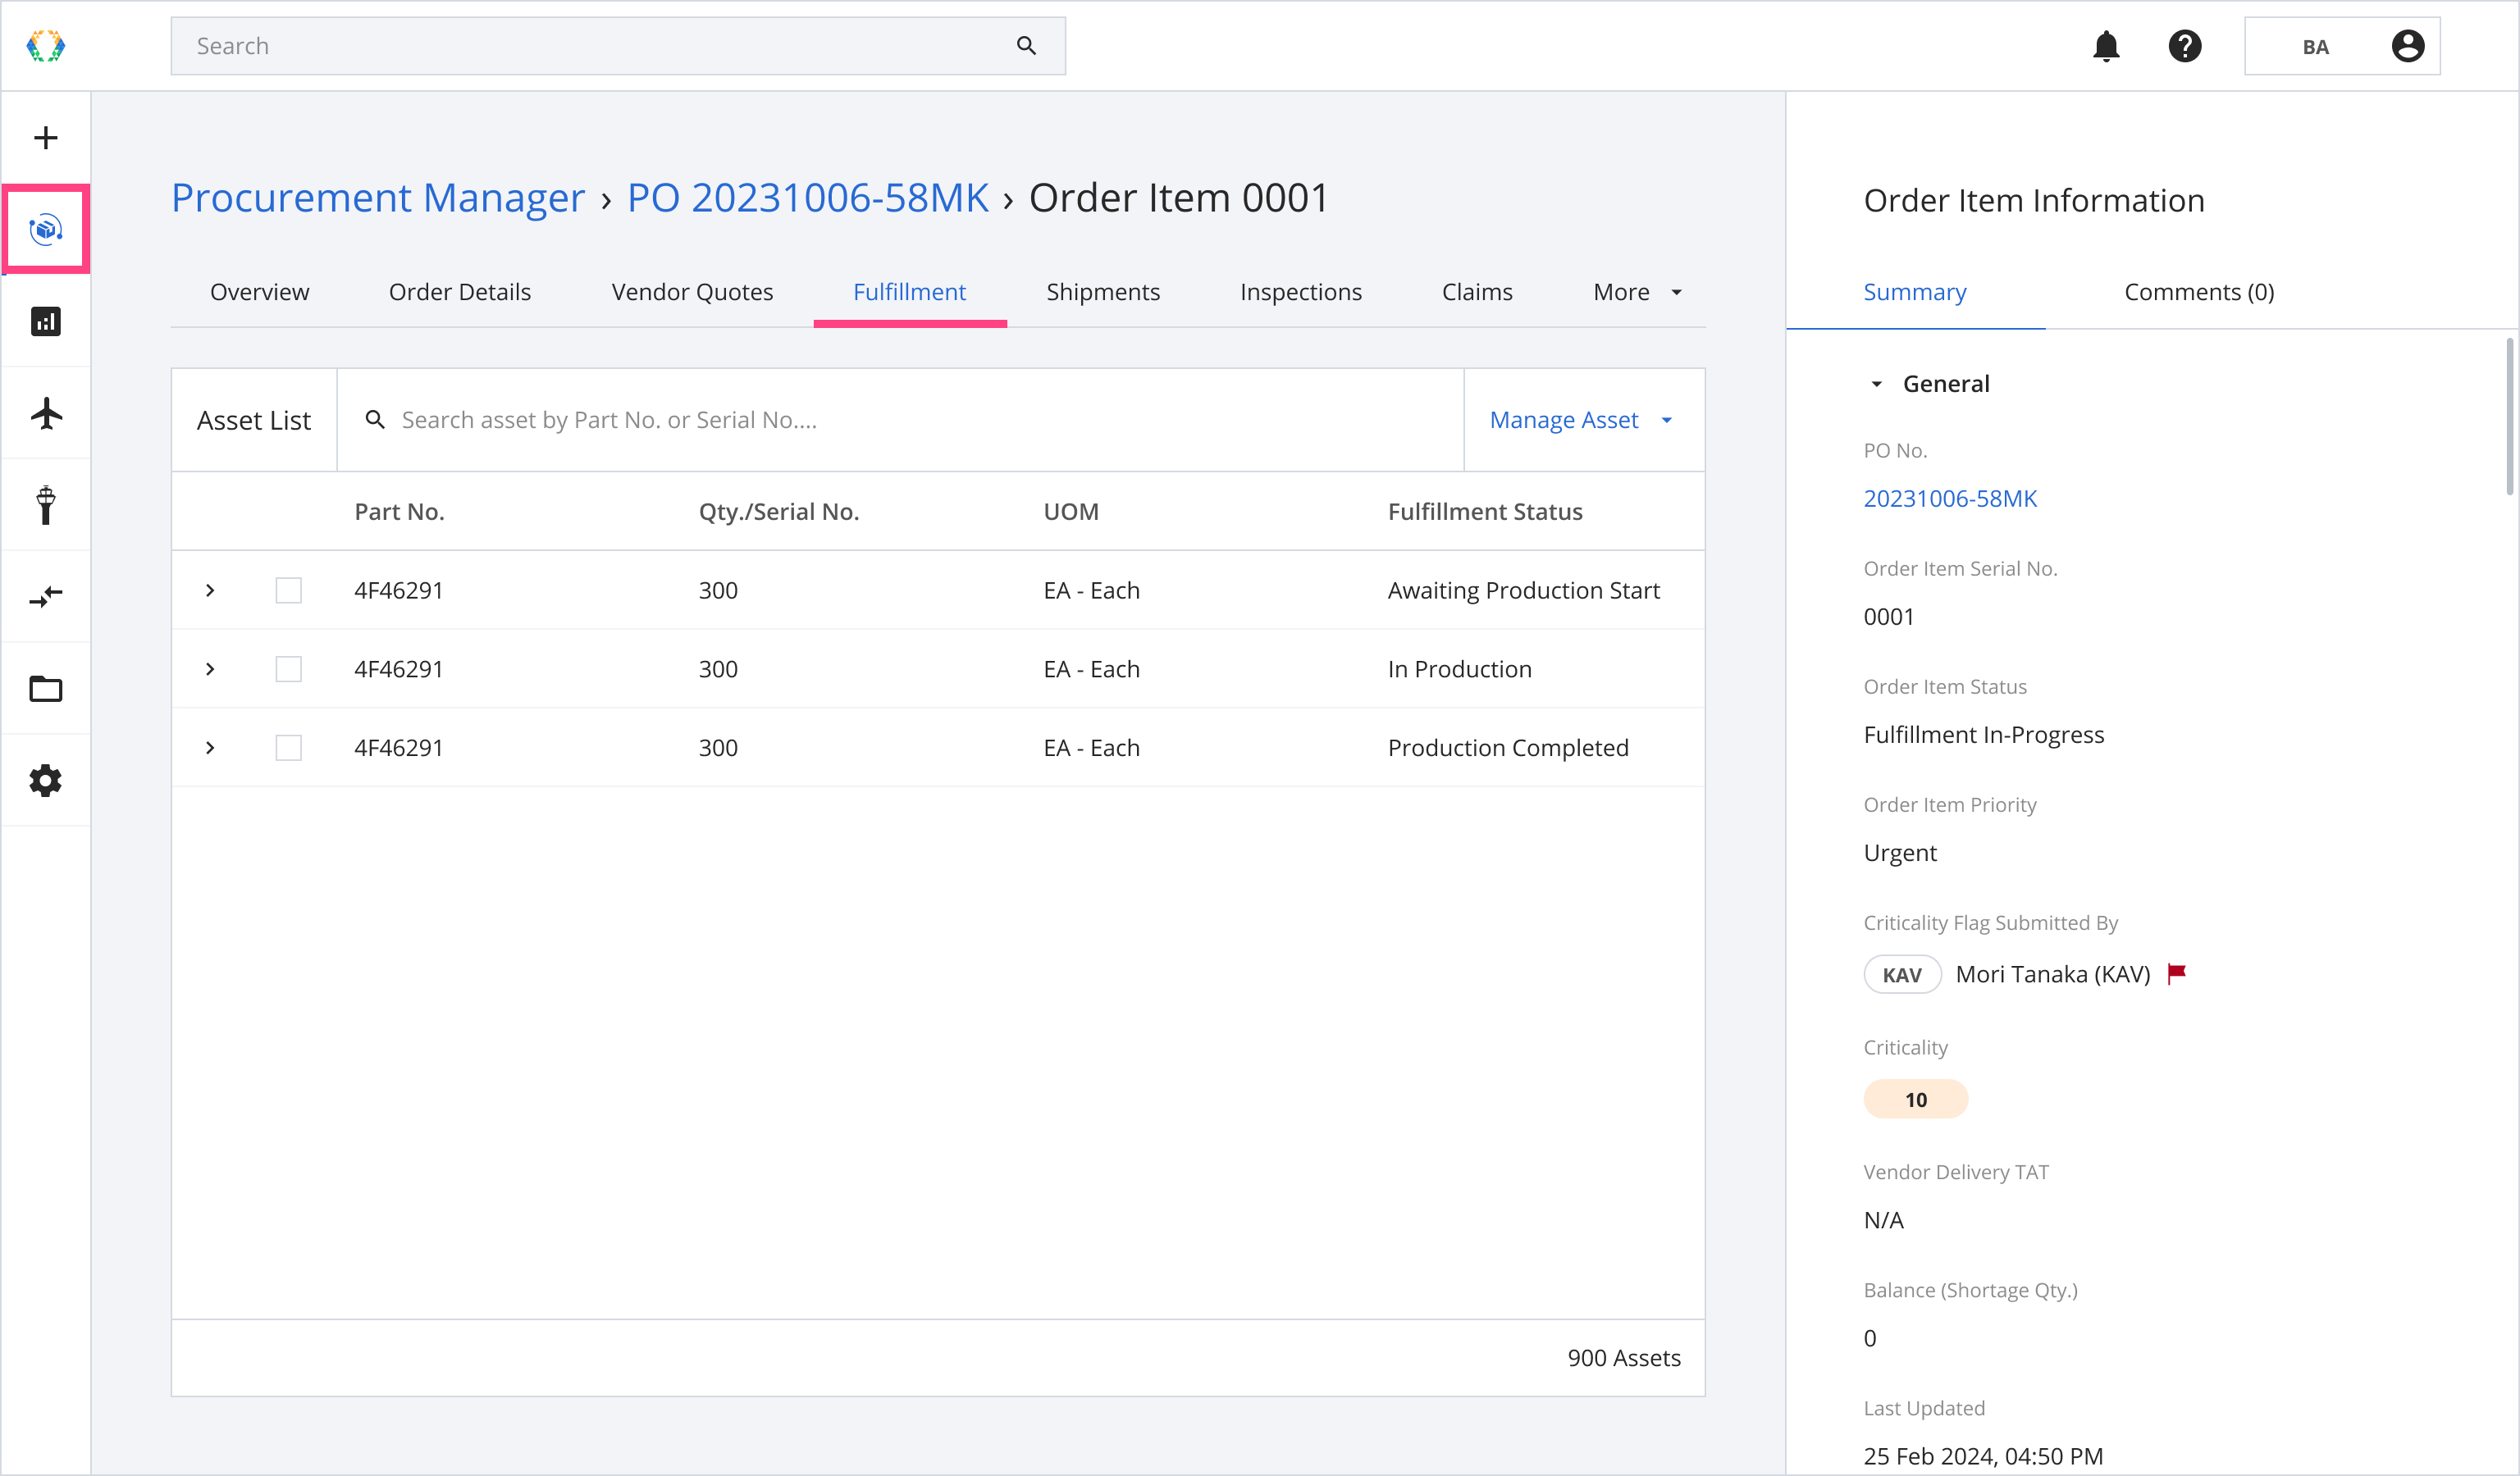Open the help question mark icon

tap(2185, 46)
